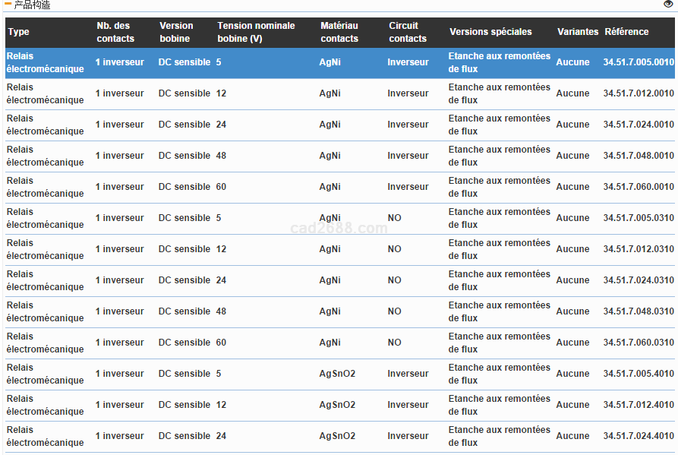Click reference 34.51.7.048.0310 row
678x455 pixels.
(638, 311)
